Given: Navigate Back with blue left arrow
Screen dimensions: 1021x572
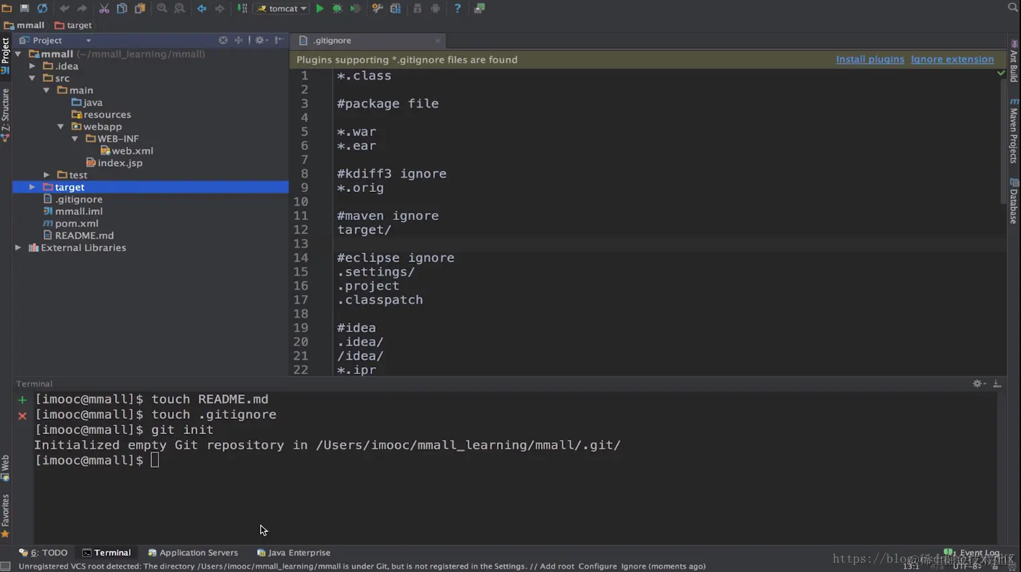Looking at the screenshot, I should click(x=202, y=8).
